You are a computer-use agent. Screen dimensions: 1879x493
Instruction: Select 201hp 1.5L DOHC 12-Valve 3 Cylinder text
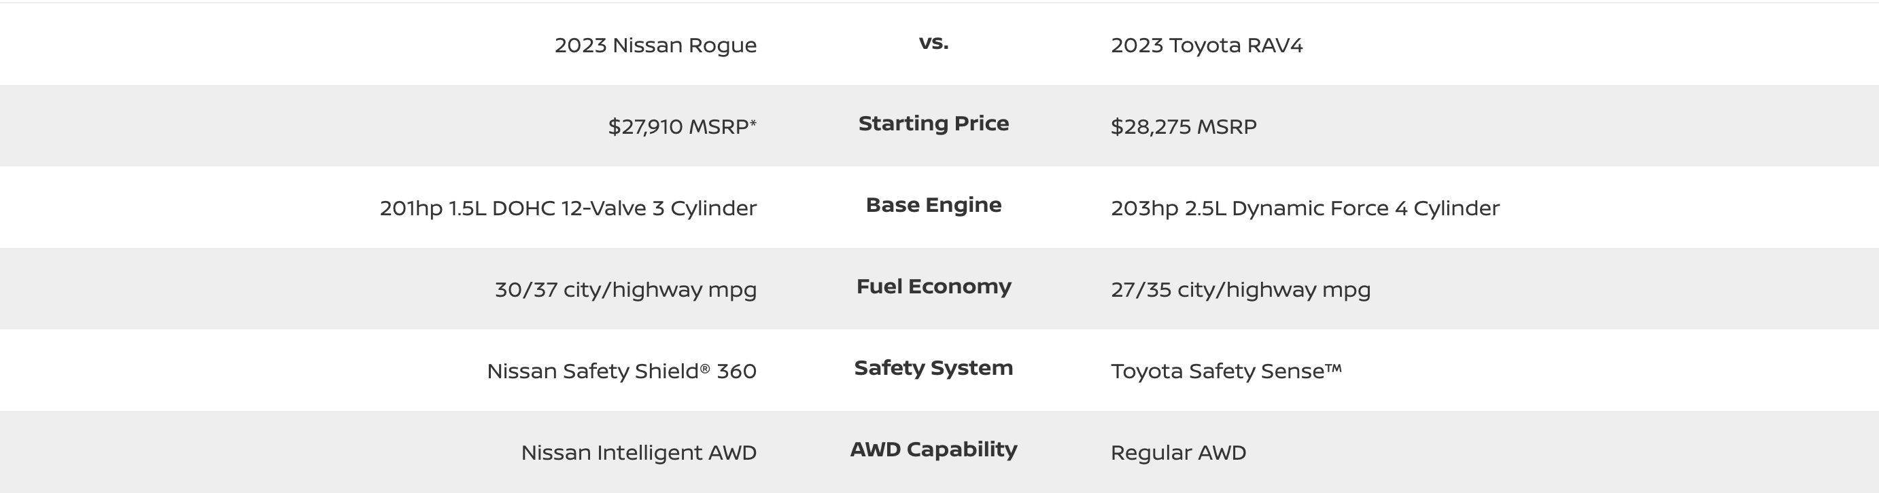tap(568, 208)
